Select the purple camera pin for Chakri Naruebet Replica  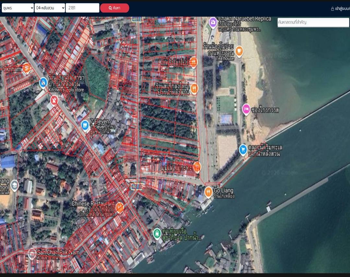[213, 23]
